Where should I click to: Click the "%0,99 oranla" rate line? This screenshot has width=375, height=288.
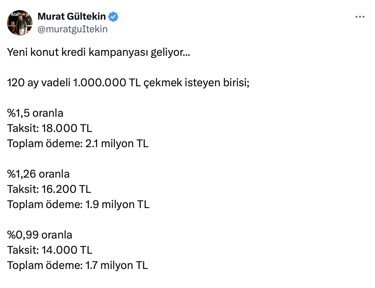pyautogui.click(x=40, y=235)
